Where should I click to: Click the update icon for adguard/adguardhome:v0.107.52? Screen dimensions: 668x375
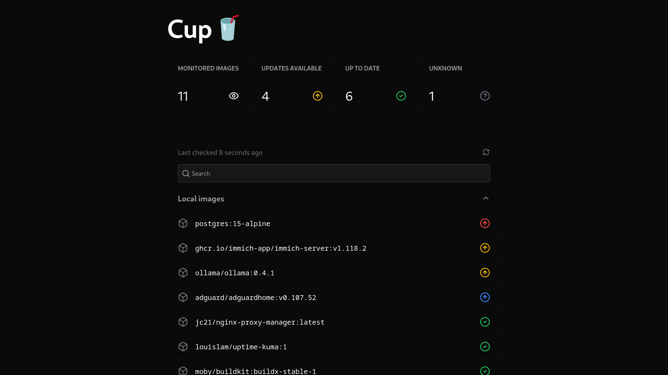tap(485, 297)
